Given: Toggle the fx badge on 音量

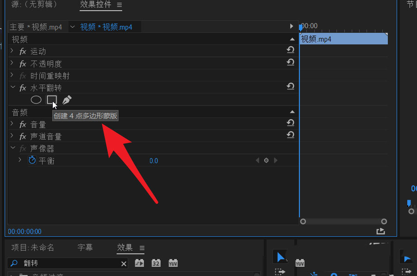Looking at the screenshot, I should click(x=22, y=124).
